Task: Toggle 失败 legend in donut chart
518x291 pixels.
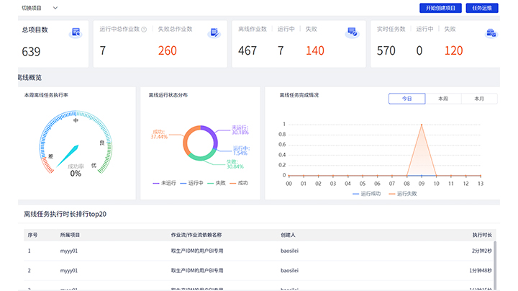Action: coord(217,183)
